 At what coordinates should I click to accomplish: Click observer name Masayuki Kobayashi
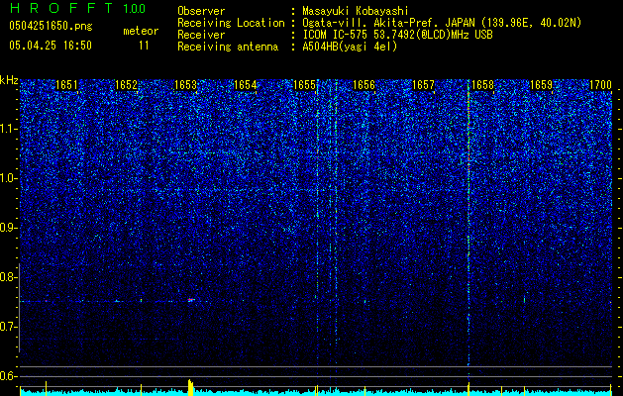click(356, 11)
